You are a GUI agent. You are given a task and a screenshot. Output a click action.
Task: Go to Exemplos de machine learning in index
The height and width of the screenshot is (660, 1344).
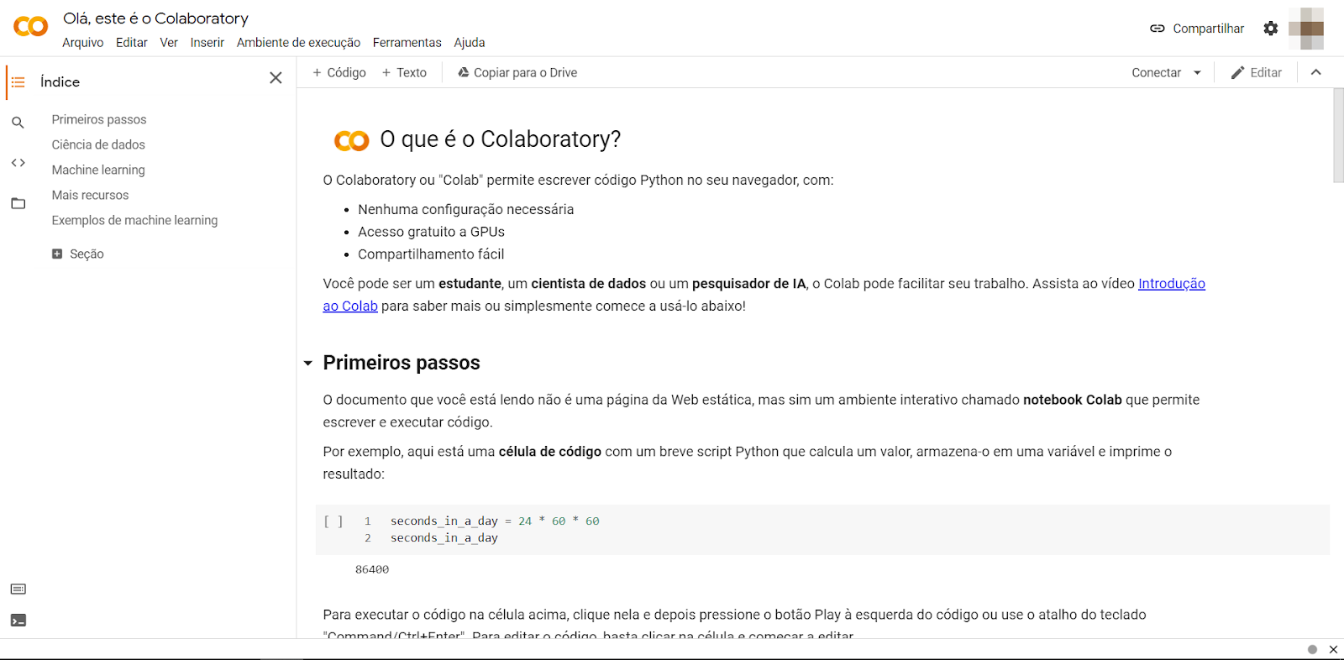(x=134, y=220)
